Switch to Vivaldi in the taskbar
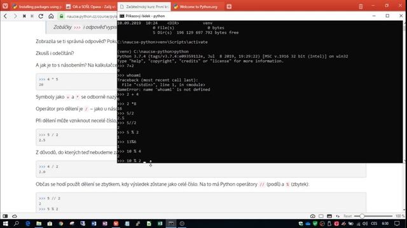Image resolution: width=407 pixels, height=228 pixels. coord(116,224)
